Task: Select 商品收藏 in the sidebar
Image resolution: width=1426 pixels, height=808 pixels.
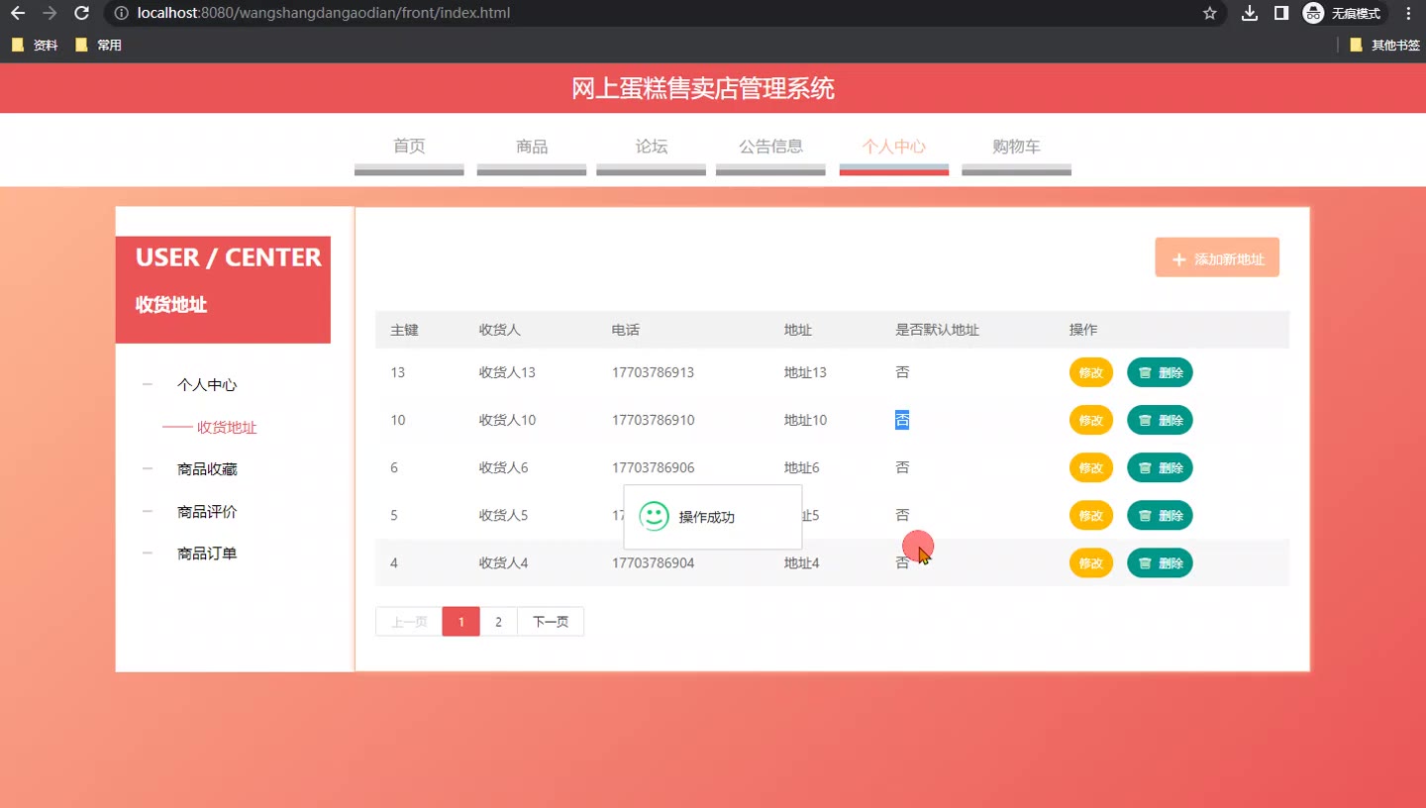Action: (207, 469)
